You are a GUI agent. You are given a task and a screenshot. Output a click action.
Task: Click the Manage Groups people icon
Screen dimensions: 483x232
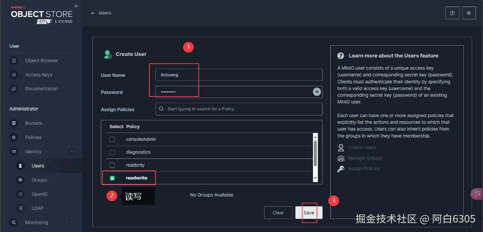click(341, 158)
